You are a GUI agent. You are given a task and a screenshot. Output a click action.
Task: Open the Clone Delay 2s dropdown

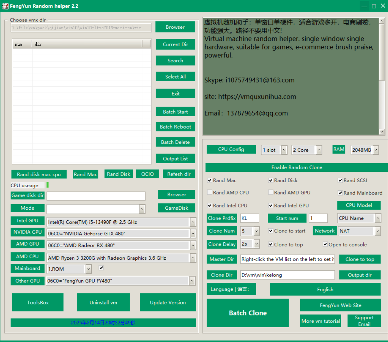click(x=256, y=244)
